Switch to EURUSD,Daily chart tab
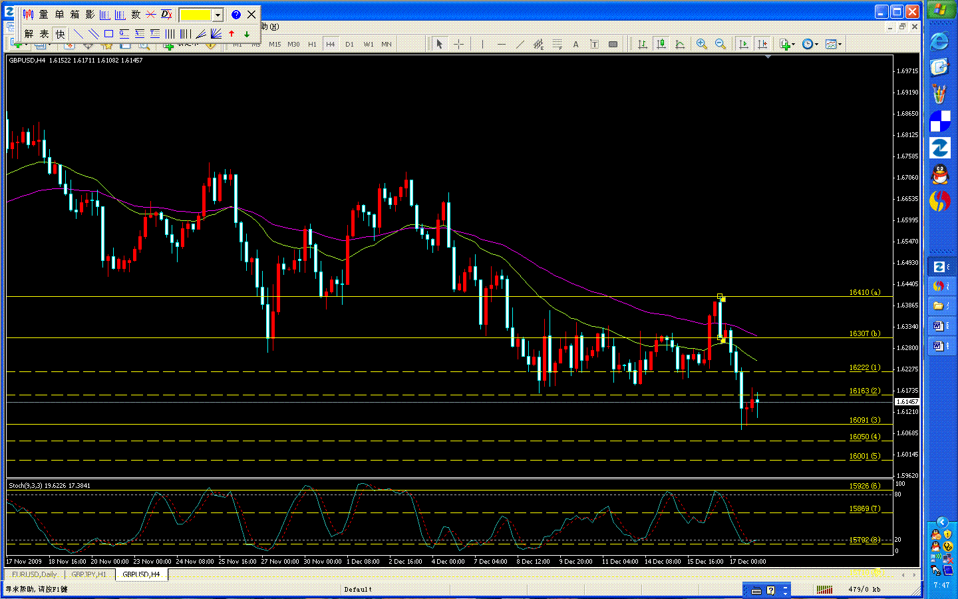Screen dimensions: 958x599 coord(35,574)
